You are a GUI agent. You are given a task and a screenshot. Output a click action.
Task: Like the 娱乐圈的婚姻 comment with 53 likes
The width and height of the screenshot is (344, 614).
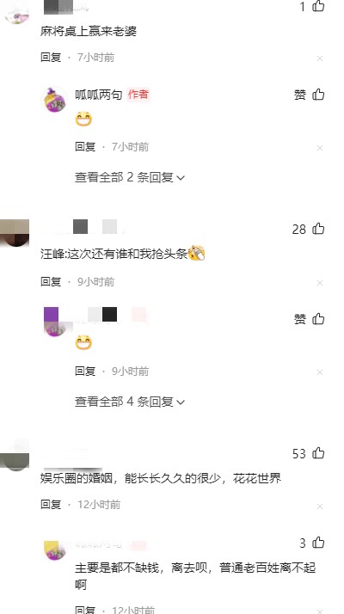318,453
